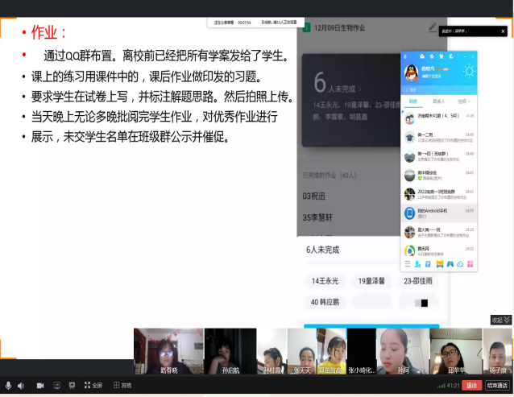514x397 pixels.
Task: Mute the microphone in the bottom toolbar
Action: pos(9,386)
